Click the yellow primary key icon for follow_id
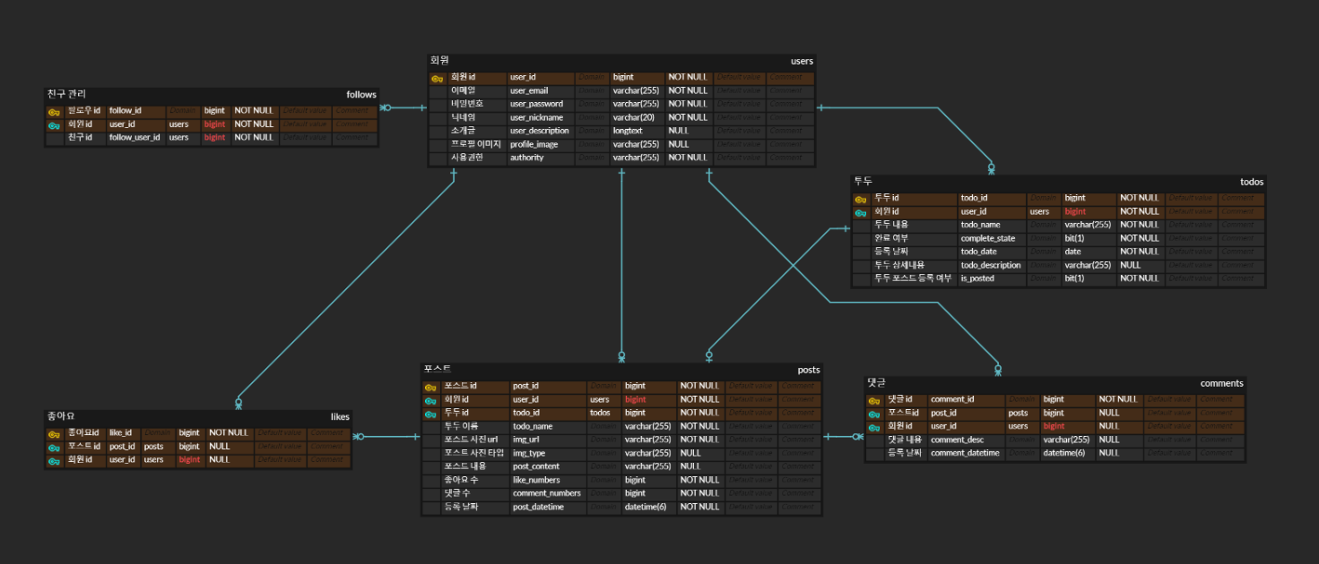Viewport: 1319px width, 564px height. pos(54,111)
